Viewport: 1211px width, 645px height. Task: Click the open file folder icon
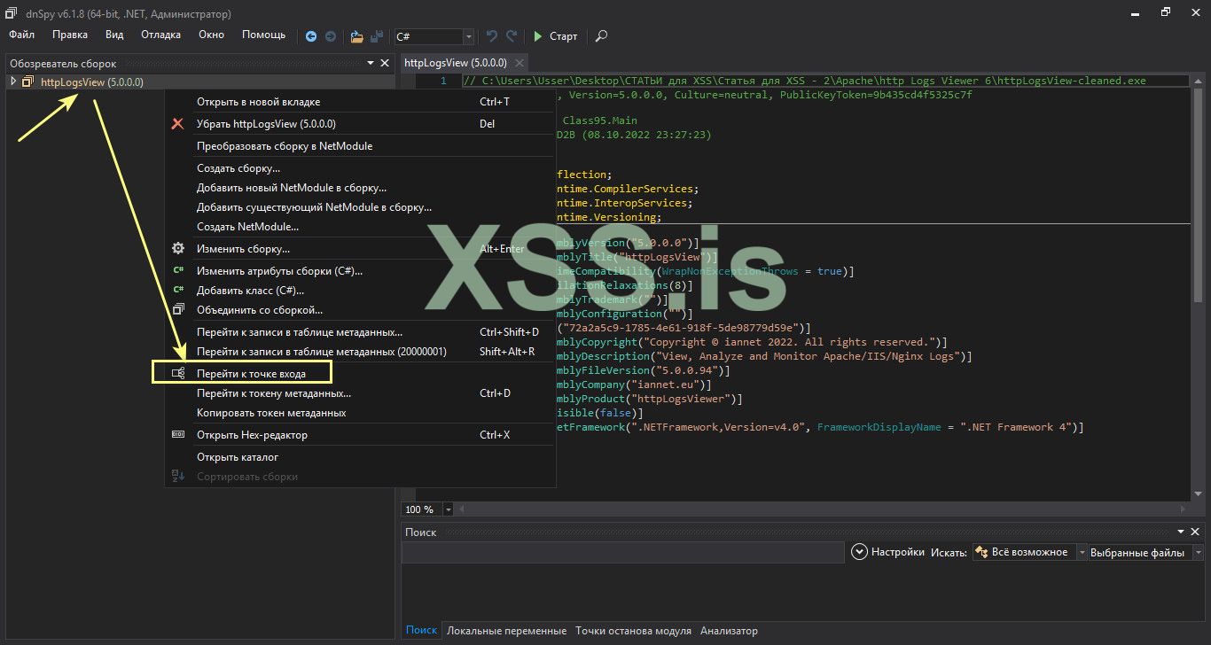pyautogui.click(x=356, y=36)
